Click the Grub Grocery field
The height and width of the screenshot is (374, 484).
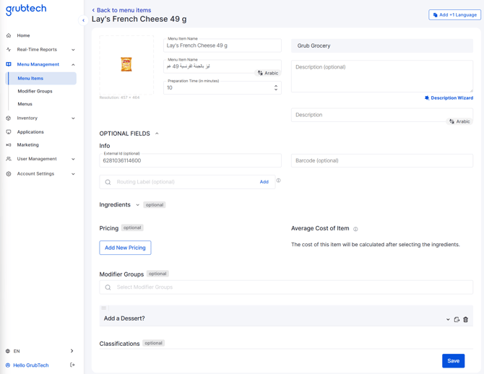click(x=382, y=45)
